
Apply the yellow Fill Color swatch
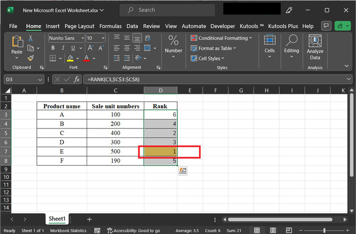tap(70, 58)
